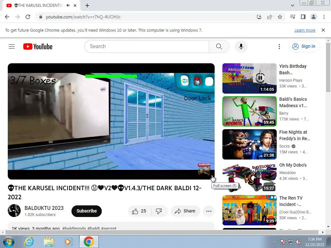The width and height of the screenshot is (331, 248).
Task: Dislike this video
Action: 159,211
